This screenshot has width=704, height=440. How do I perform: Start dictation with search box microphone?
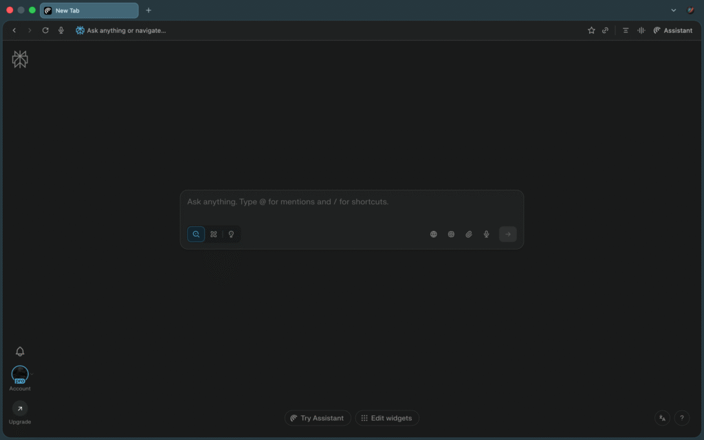coord(486,234)
